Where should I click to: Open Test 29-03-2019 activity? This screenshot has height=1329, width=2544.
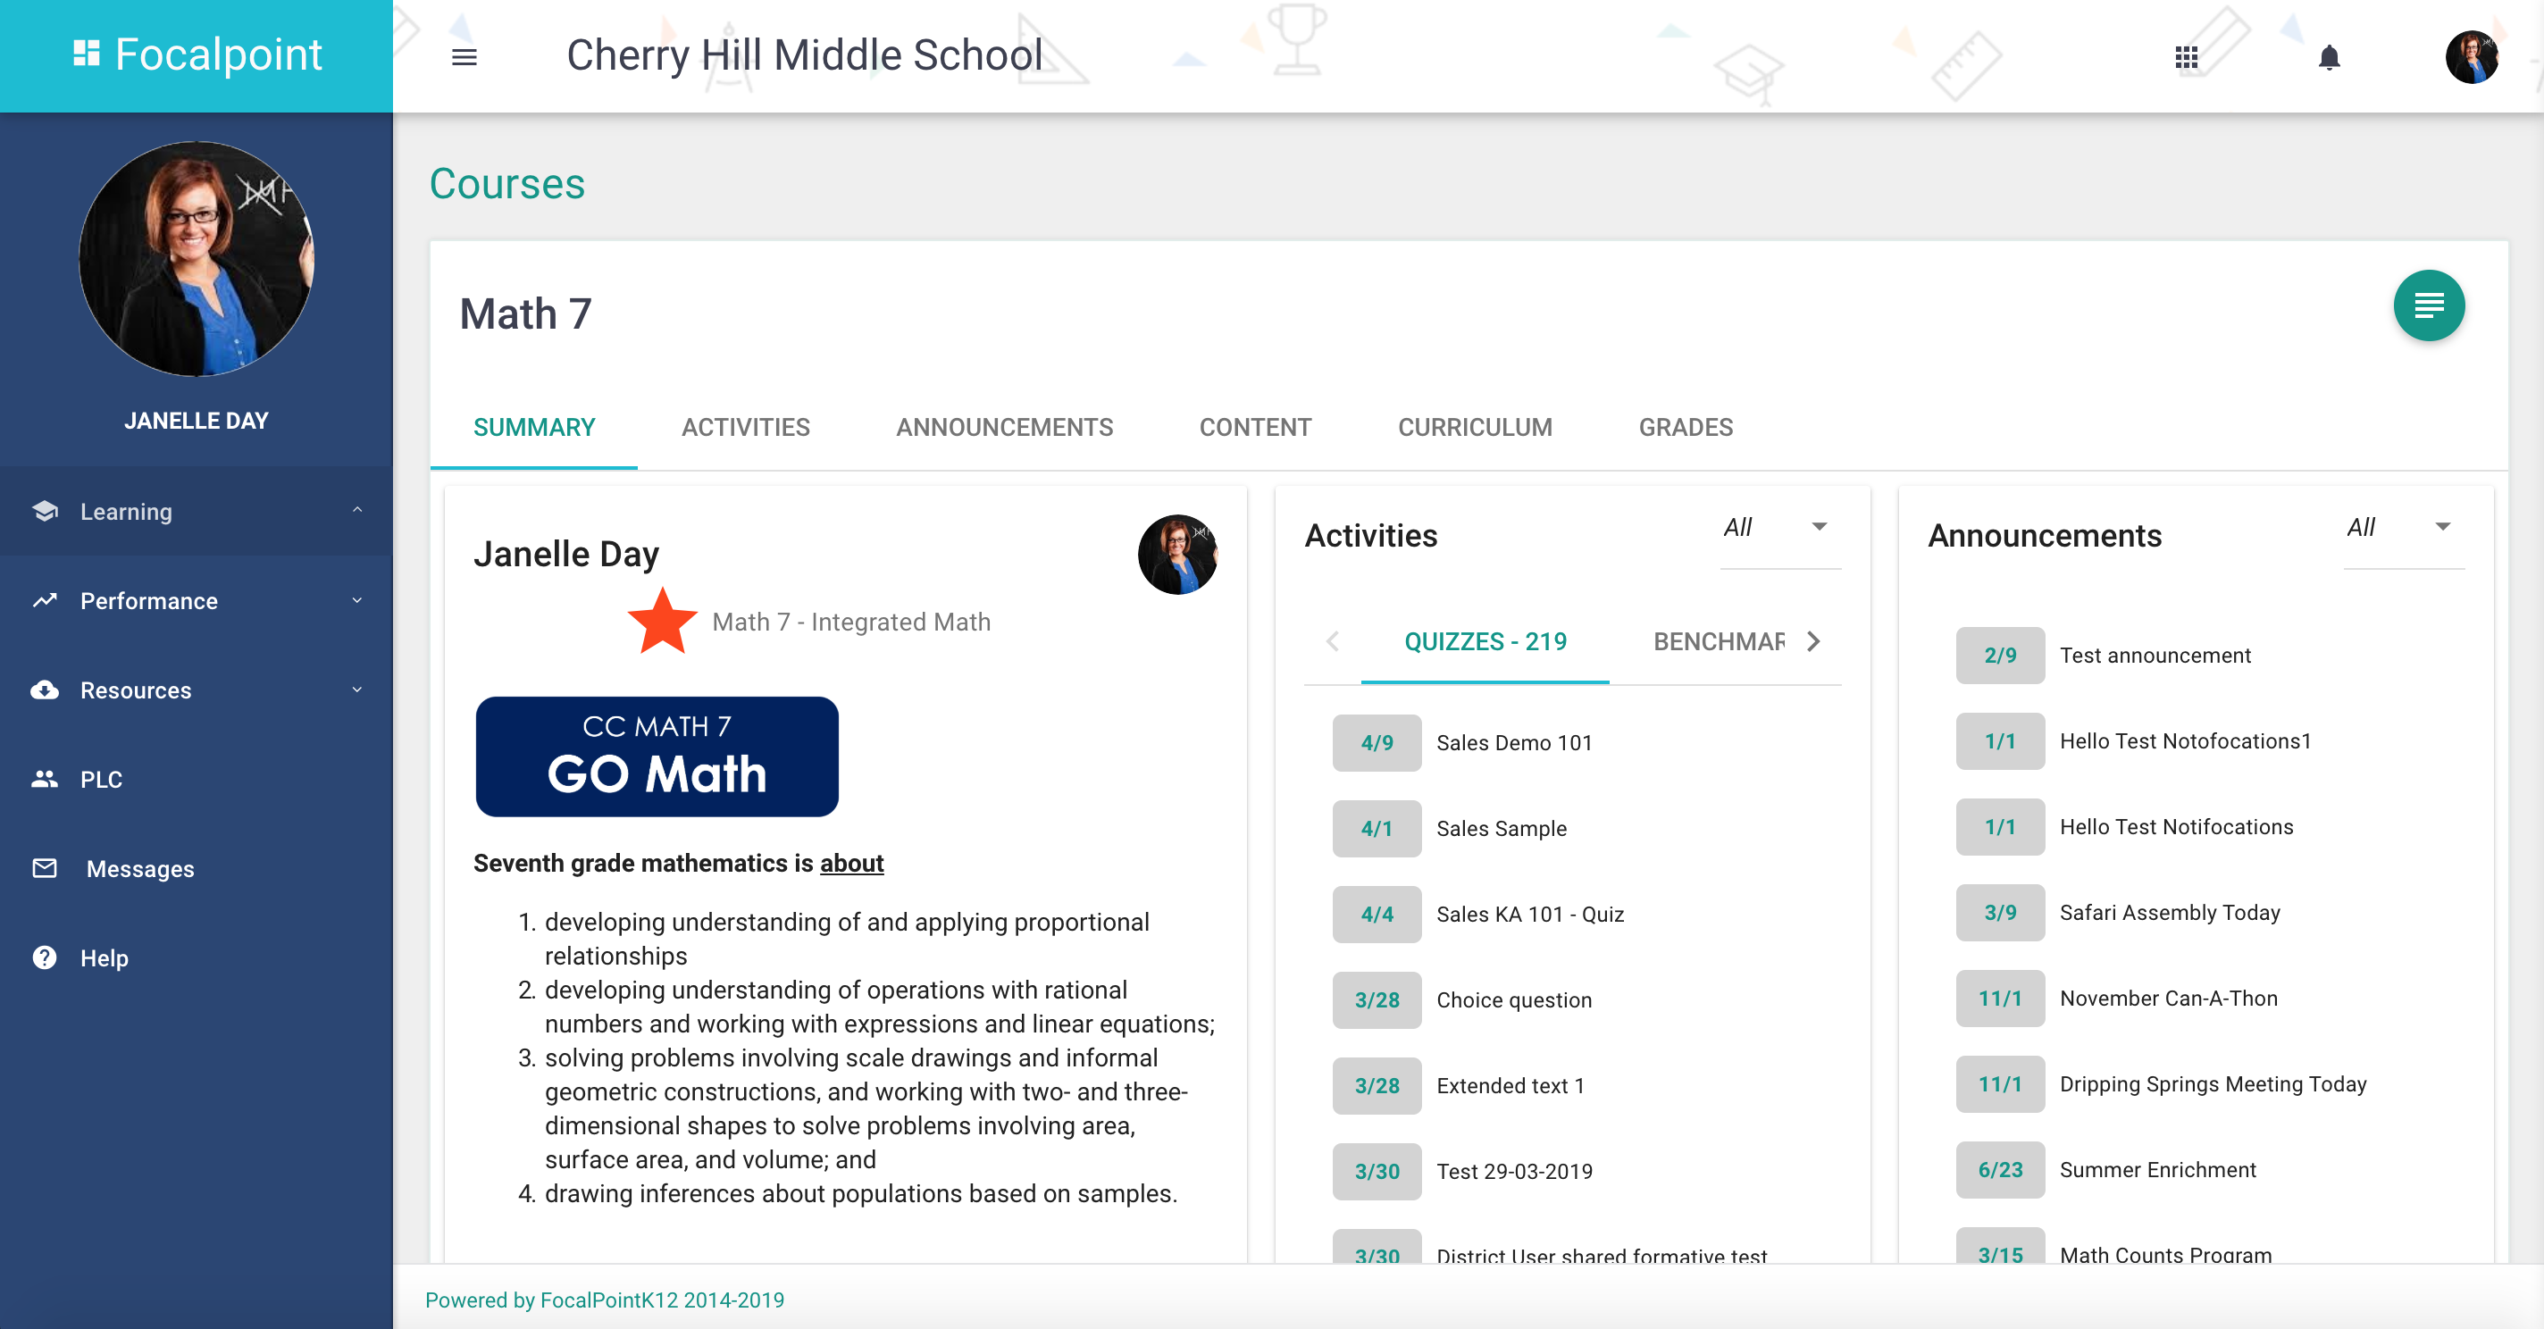click(1514, 1171)
